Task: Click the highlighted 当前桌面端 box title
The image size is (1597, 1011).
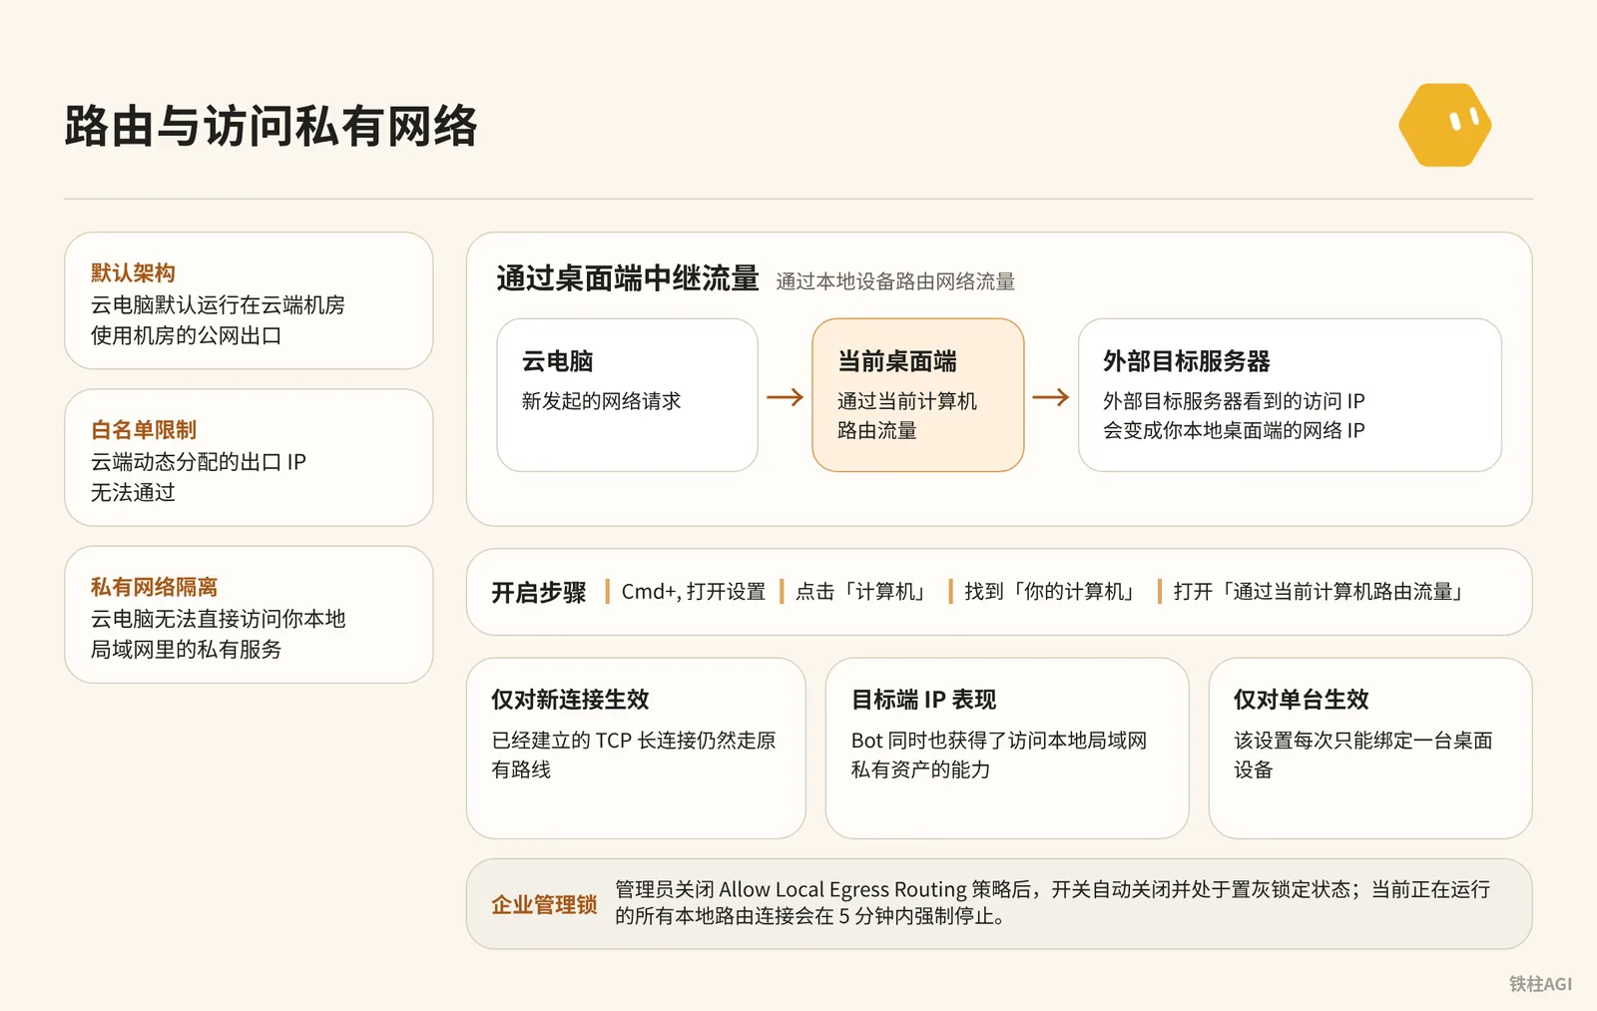Action: click(x=896, y=360)
